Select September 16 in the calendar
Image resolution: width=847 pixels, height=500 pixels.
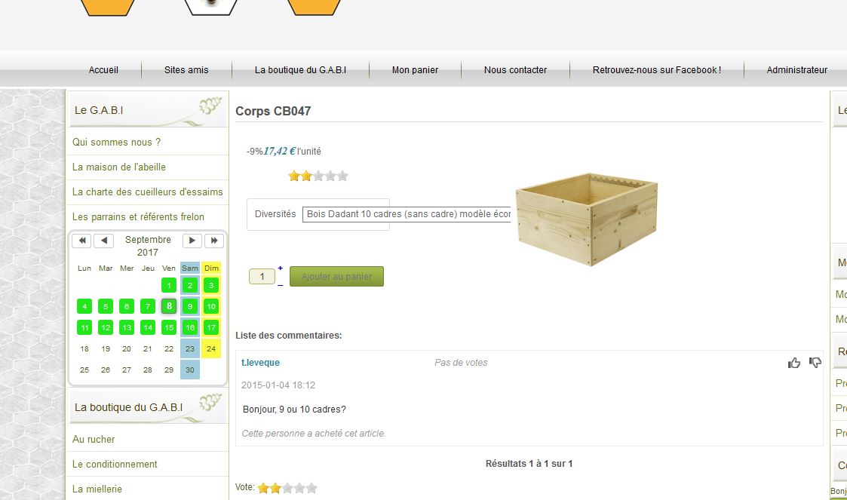coord(189,327)
